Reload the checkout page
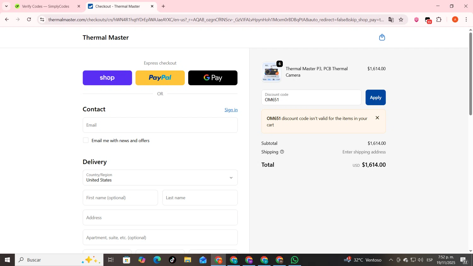 click(x=29, y=20)
